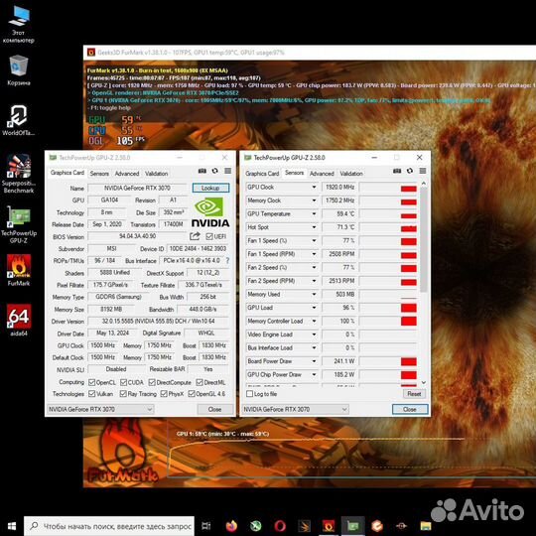Open Memory Clock sensor dropdown
The image size is (536, 536).
coord(314,201)
